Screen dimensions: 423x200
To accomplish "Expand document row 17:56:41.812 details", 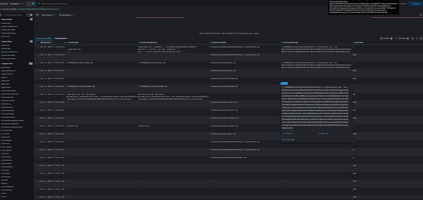I will click(38, 157).
